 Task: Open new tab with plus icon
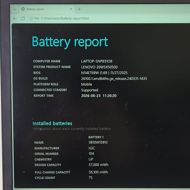[x=79, y=9]
